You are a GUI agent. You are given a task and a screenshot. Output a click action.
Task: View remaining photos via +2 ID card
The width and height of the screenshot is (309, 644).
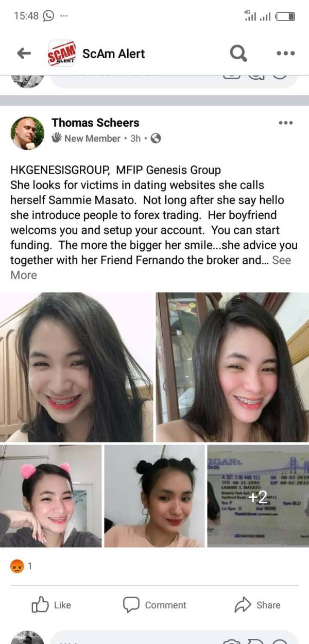(258, 496)
